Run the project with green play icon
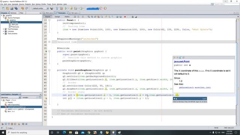Viewport: 240px width, 135px height. pos(66,8)
